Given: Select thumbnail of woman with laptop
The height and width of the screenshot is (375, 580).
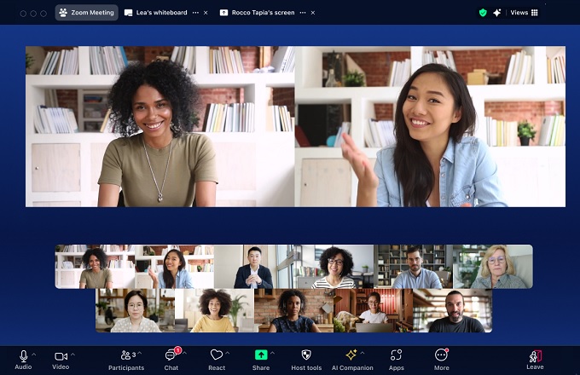Looking at the screenshot, I should 374,310.
